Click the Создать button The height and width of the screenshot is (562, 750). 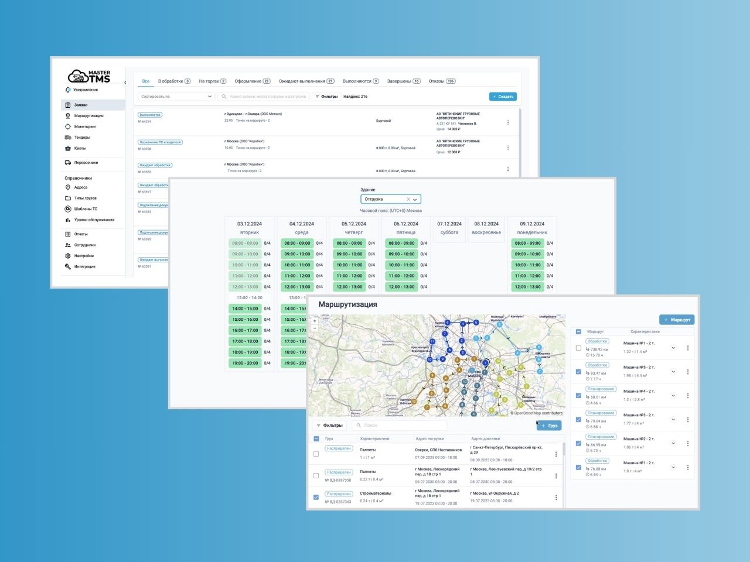[x=503, y=97]
